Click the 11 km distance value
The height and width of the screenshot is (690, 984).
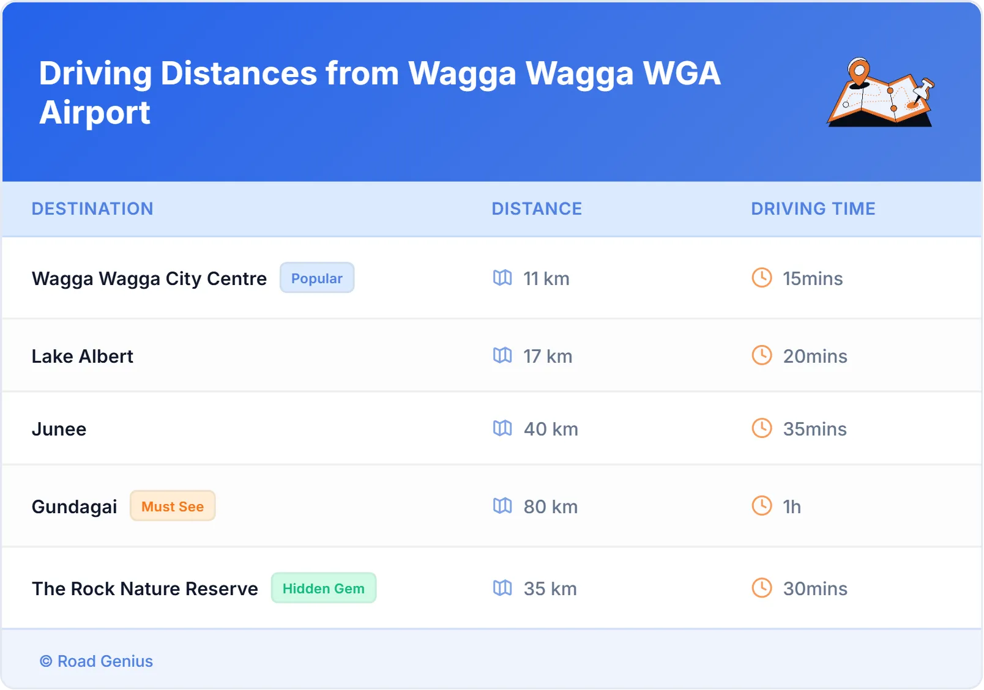pyautogui.click(x=546, y=278)
